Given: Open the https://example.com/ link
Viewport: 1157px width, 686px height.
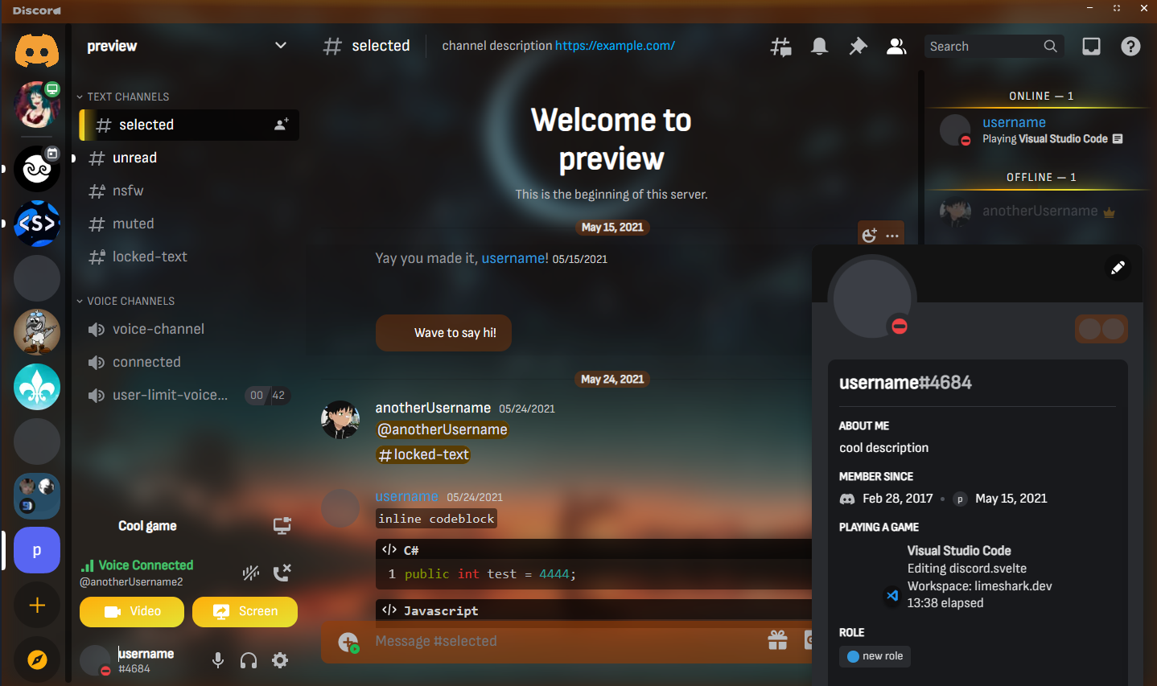Looking at the screenshot, I should click(x=615, y=46).
